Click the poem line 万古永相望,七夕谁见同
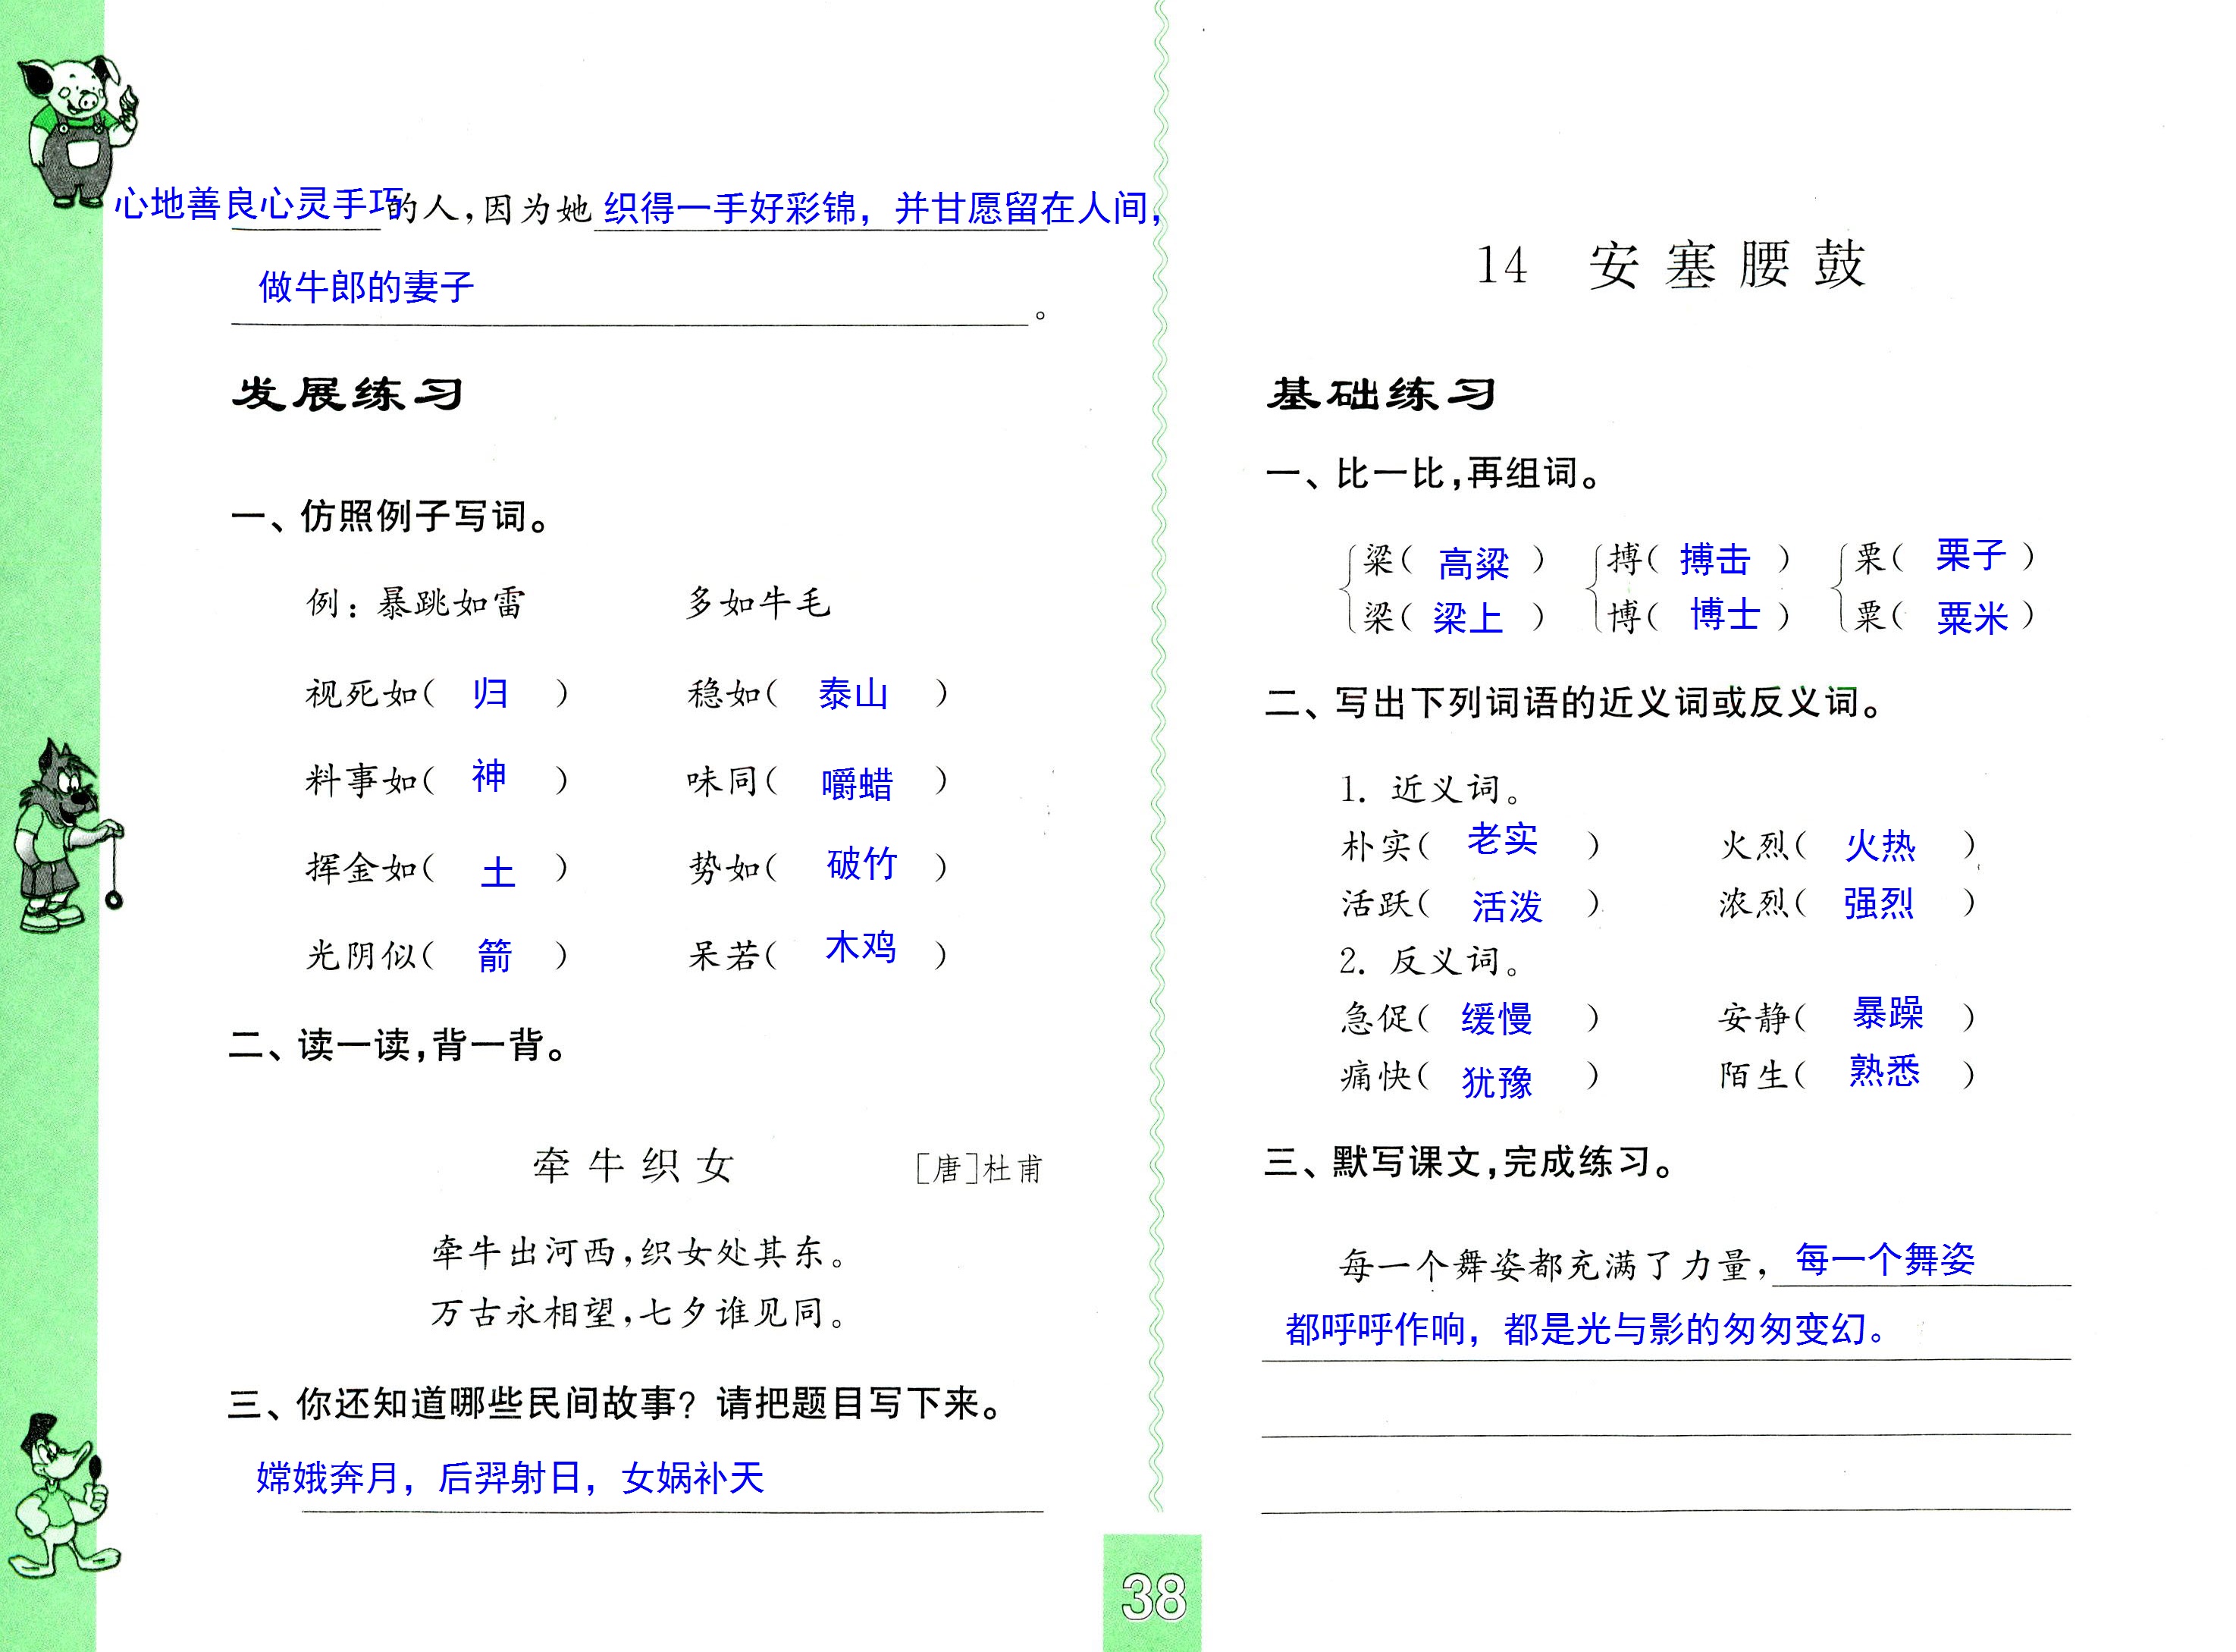 click(x=640, y=1312)
